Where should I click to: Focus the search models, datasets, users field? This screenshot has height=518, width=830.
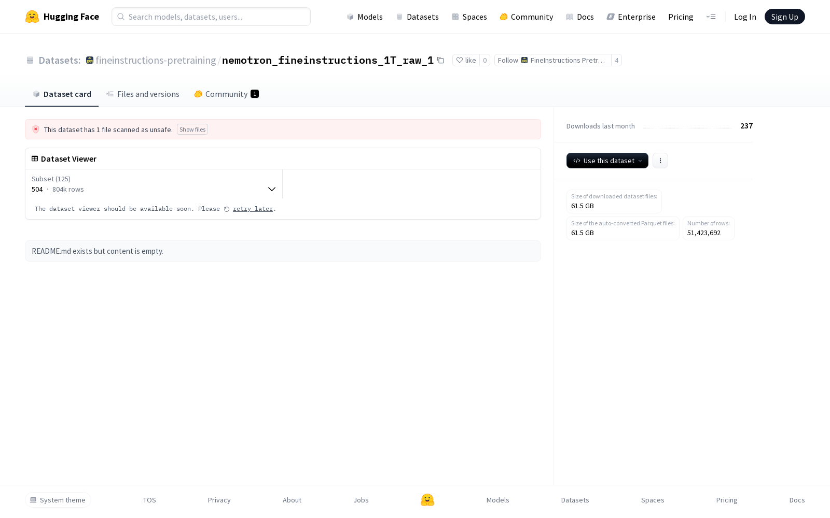click(x=211, y=17)
